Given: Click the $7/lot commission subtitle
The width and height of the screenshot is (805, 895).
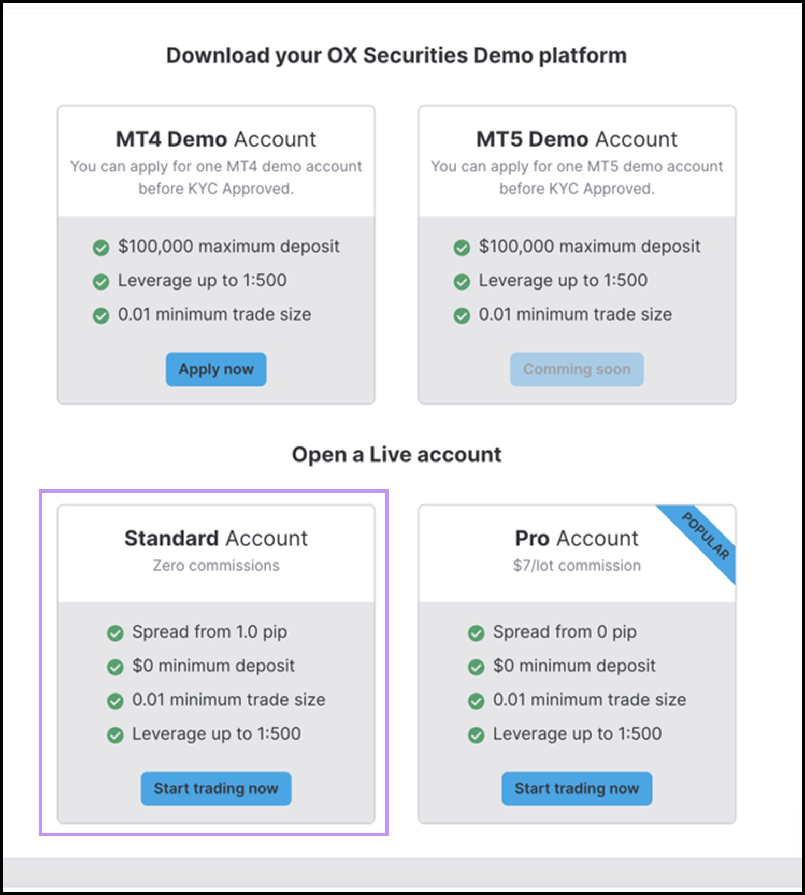Looking at the screenshot, I should coord(577,566).
